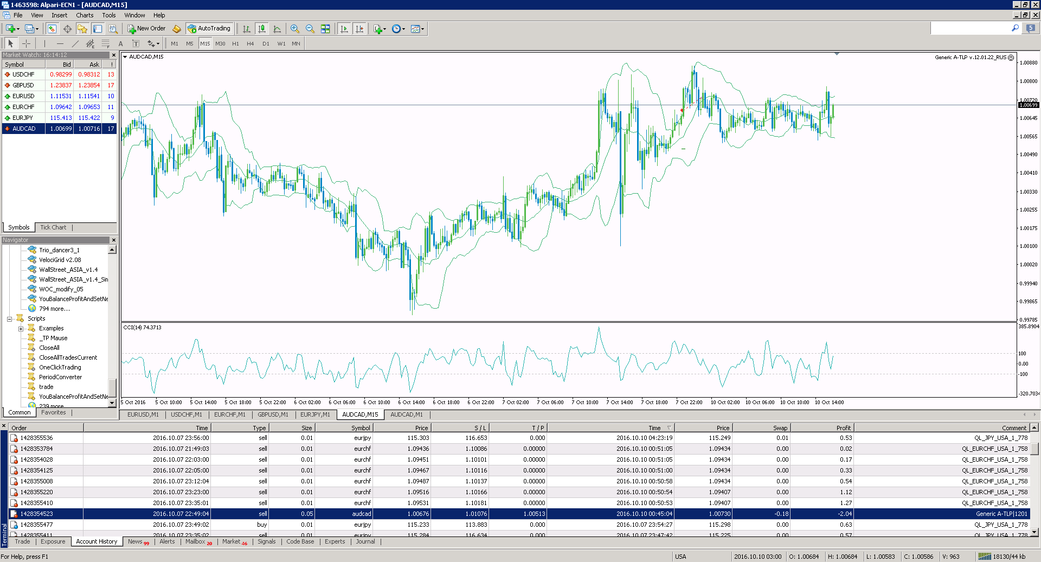The height and width of the screenshot is (562, 1041).
Task: Switch chart to candlesticks mode
Action: click(262, 29)
